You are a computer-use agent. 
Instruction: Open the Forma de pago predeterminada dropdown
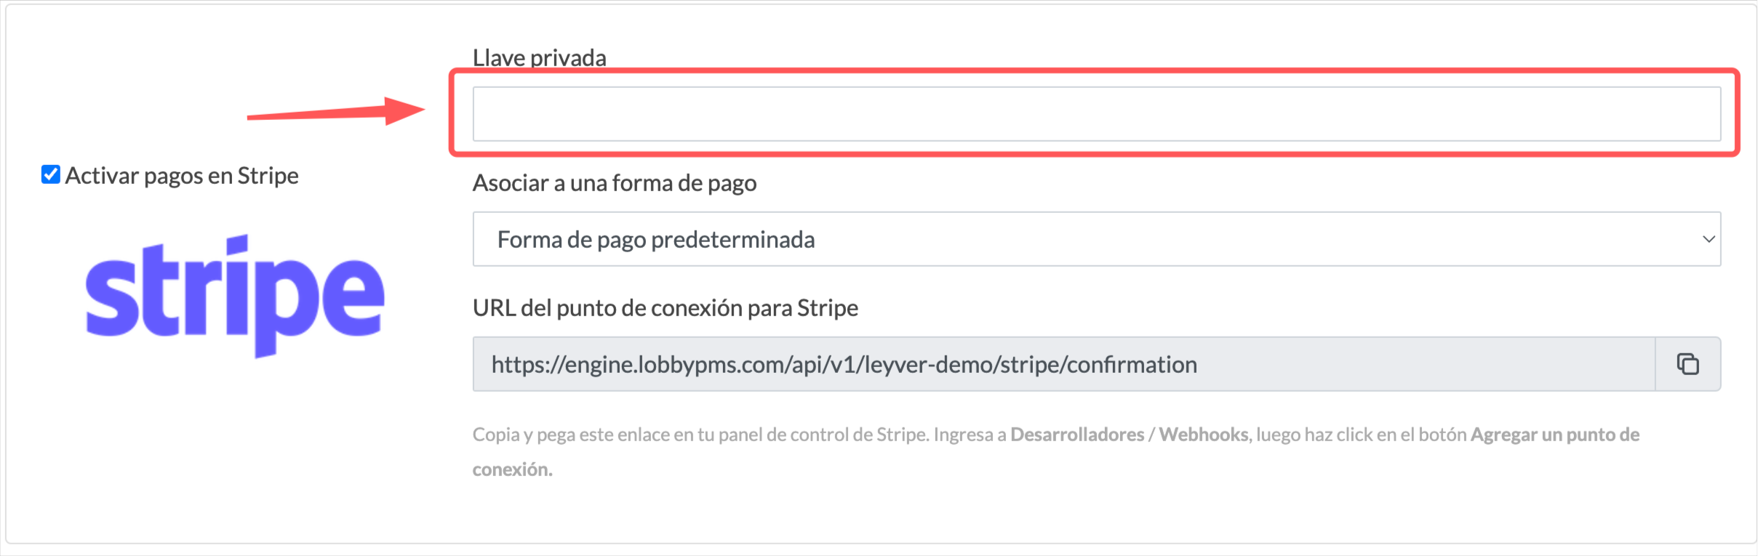pyautogui.click(x=1097, y=239)
